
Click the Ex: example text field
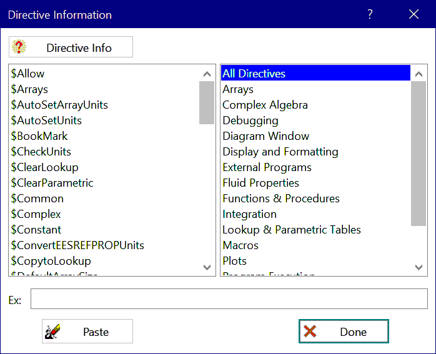(229, 299)
